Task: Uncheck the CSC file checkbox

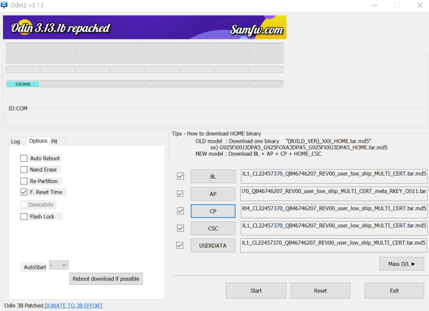Action: (x=180, y=228)
